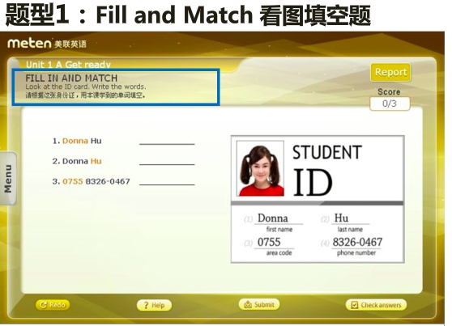Click the FILL IN AND MATCH instruction box
The width and height of the screenshot is (452, 326).
point(116,87)
